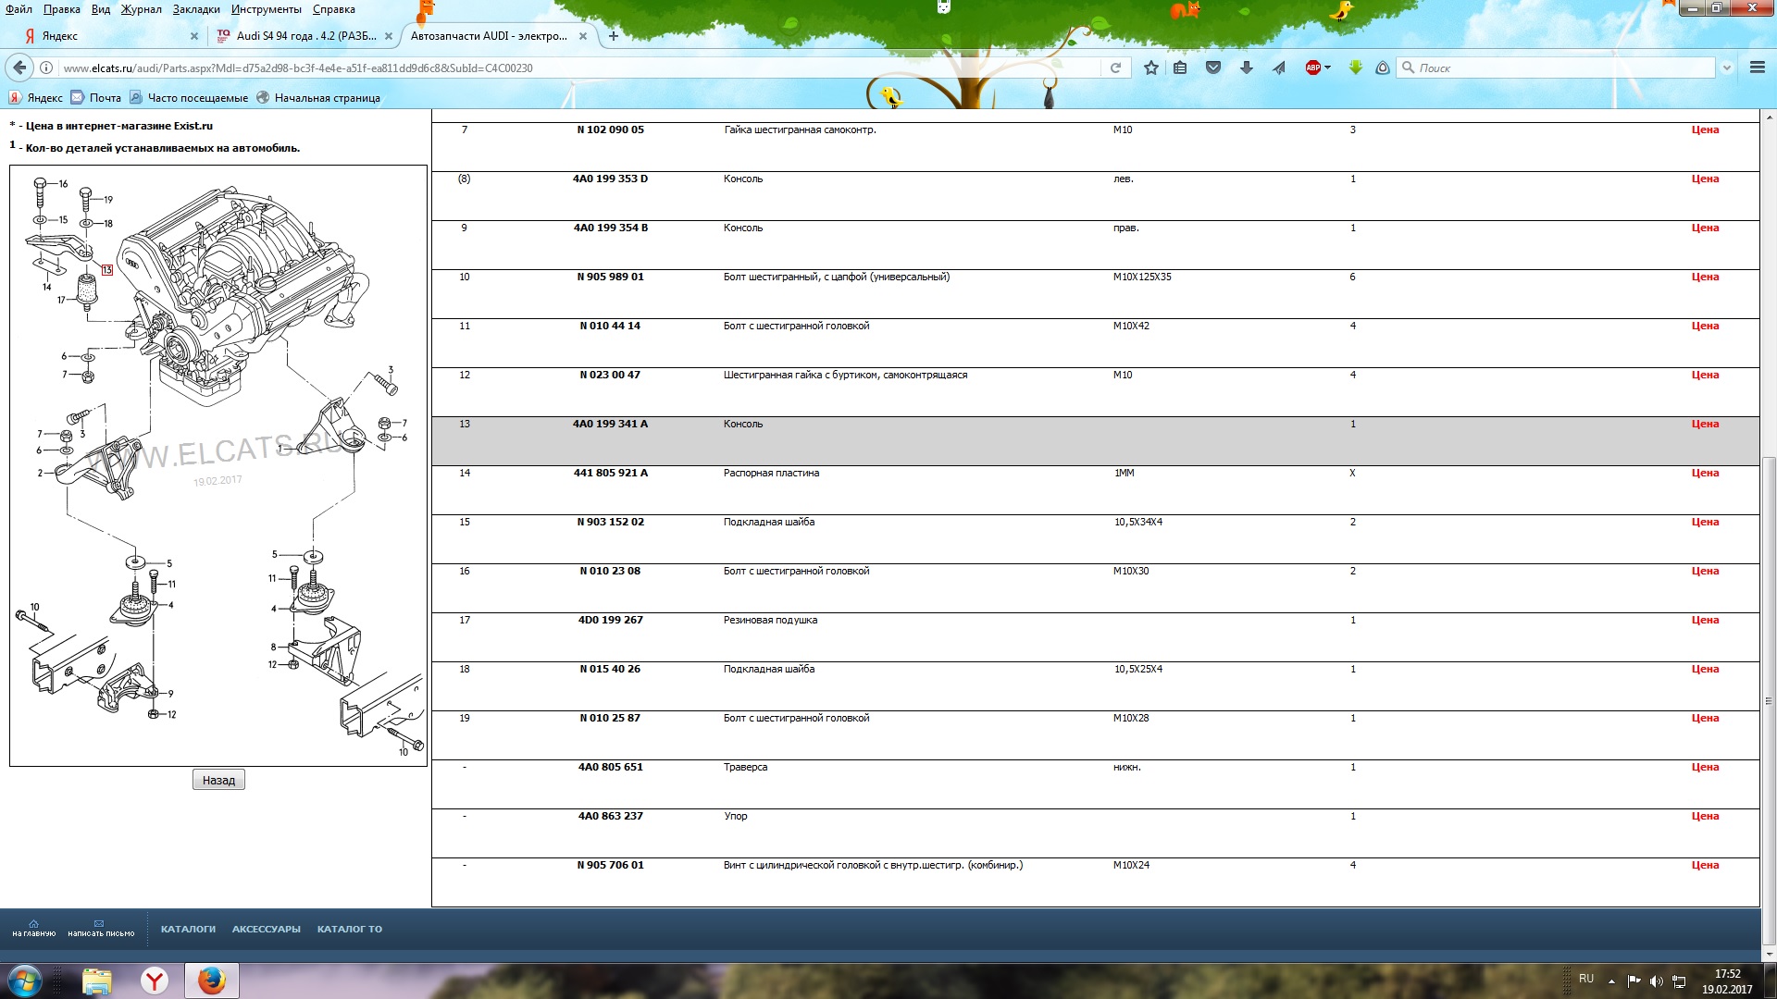Open the КАТАЛОГИ footer link
This screenshot has height=999, width=1777.
(188, 929)
